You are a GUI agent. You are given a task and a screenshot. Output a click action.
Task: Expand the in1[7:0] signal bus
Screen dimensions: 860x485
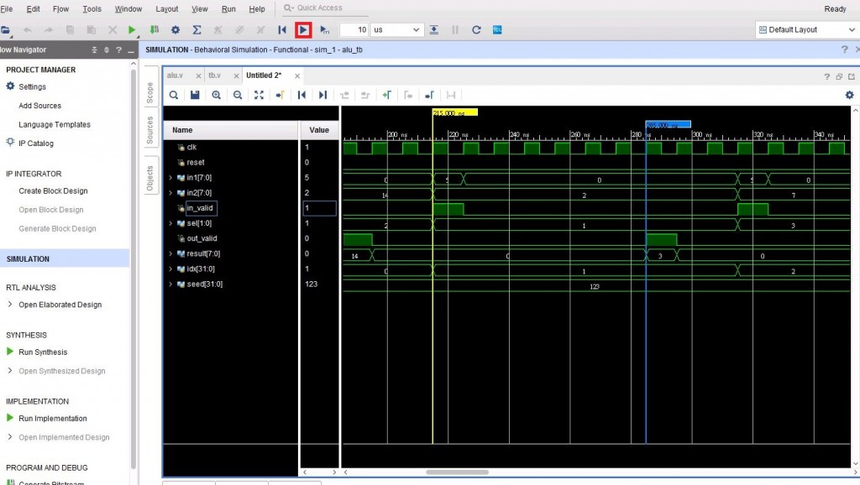[x=170, y=178]
